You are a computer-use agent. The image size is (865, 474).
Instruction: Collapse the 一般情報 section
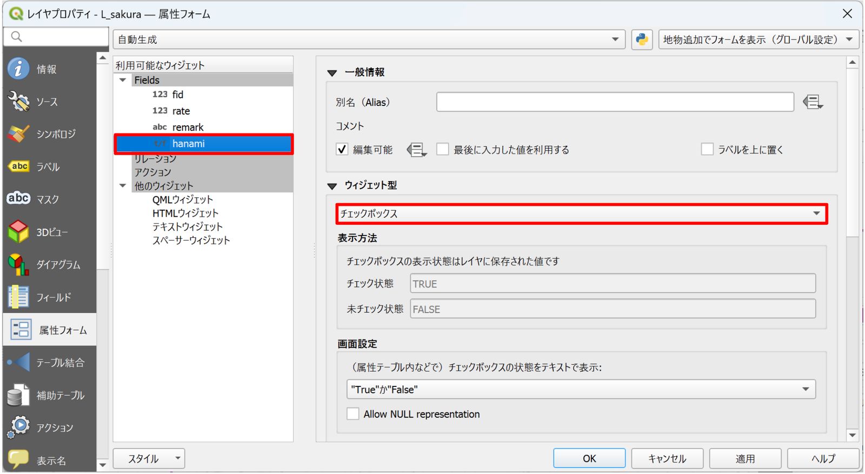332,73
